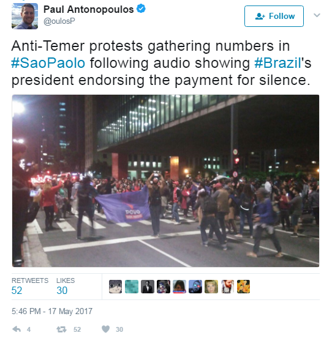Screen dimensions: 332x341
Task: Retweet using the retweet arrows icon
Action: 61,329
